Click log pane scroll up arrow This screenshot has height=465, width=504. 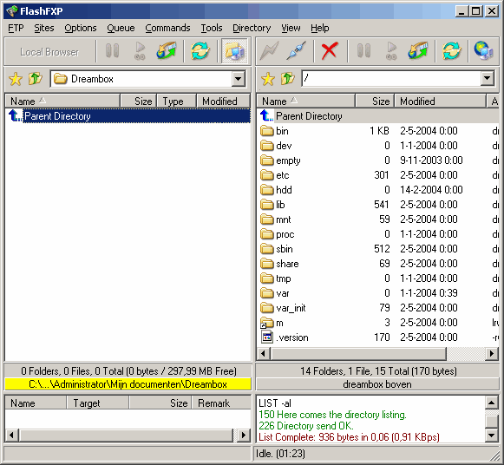tap(492, 403)
